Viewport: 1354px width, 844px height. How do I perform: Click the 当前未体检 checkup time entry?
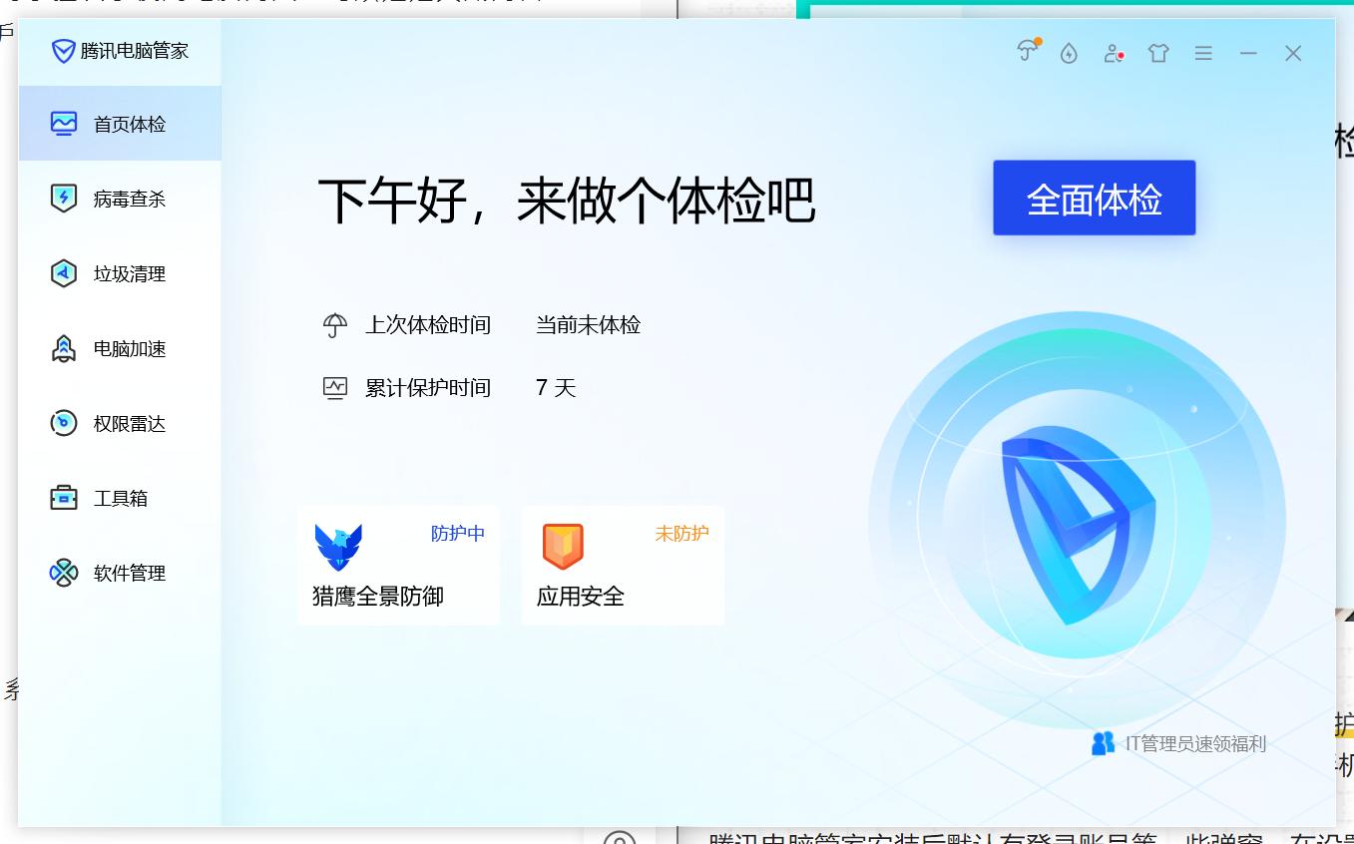[x=587, y=324]
